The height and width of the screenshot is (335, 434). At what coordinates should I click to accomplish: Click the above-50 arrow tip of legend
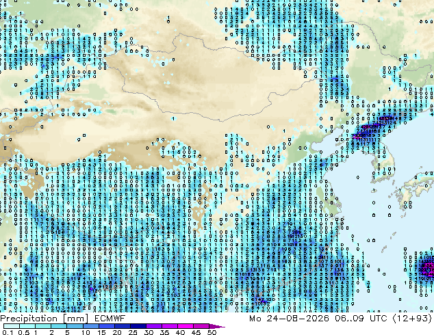[217, 326]
